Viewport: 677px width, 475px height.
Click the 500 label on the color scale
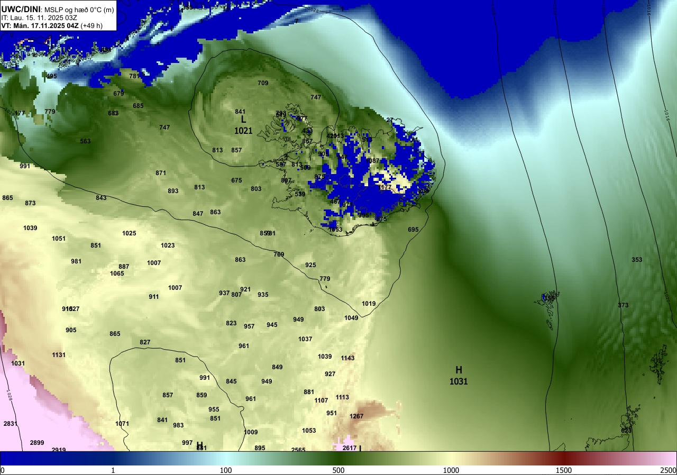pyautogui.click(x=338, y=470)
